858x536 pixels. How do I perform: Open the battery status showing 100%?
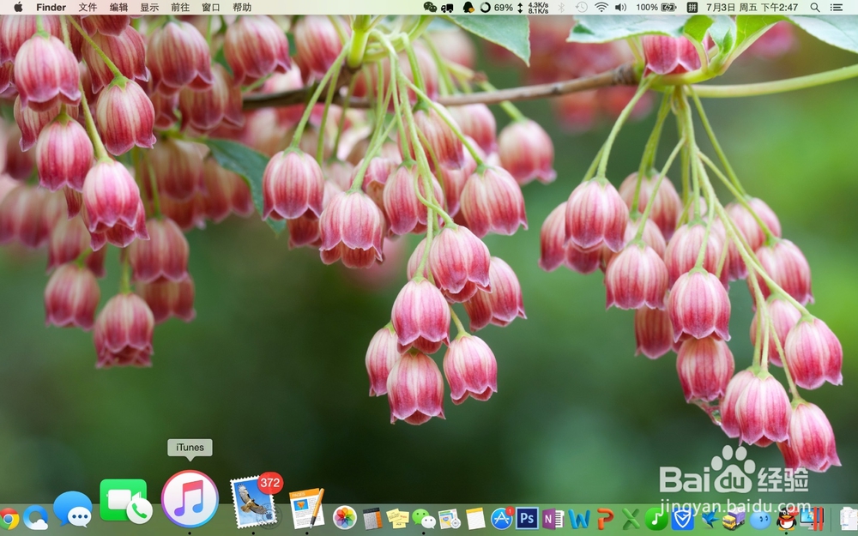pyautogui.click(x=656, y=7)
